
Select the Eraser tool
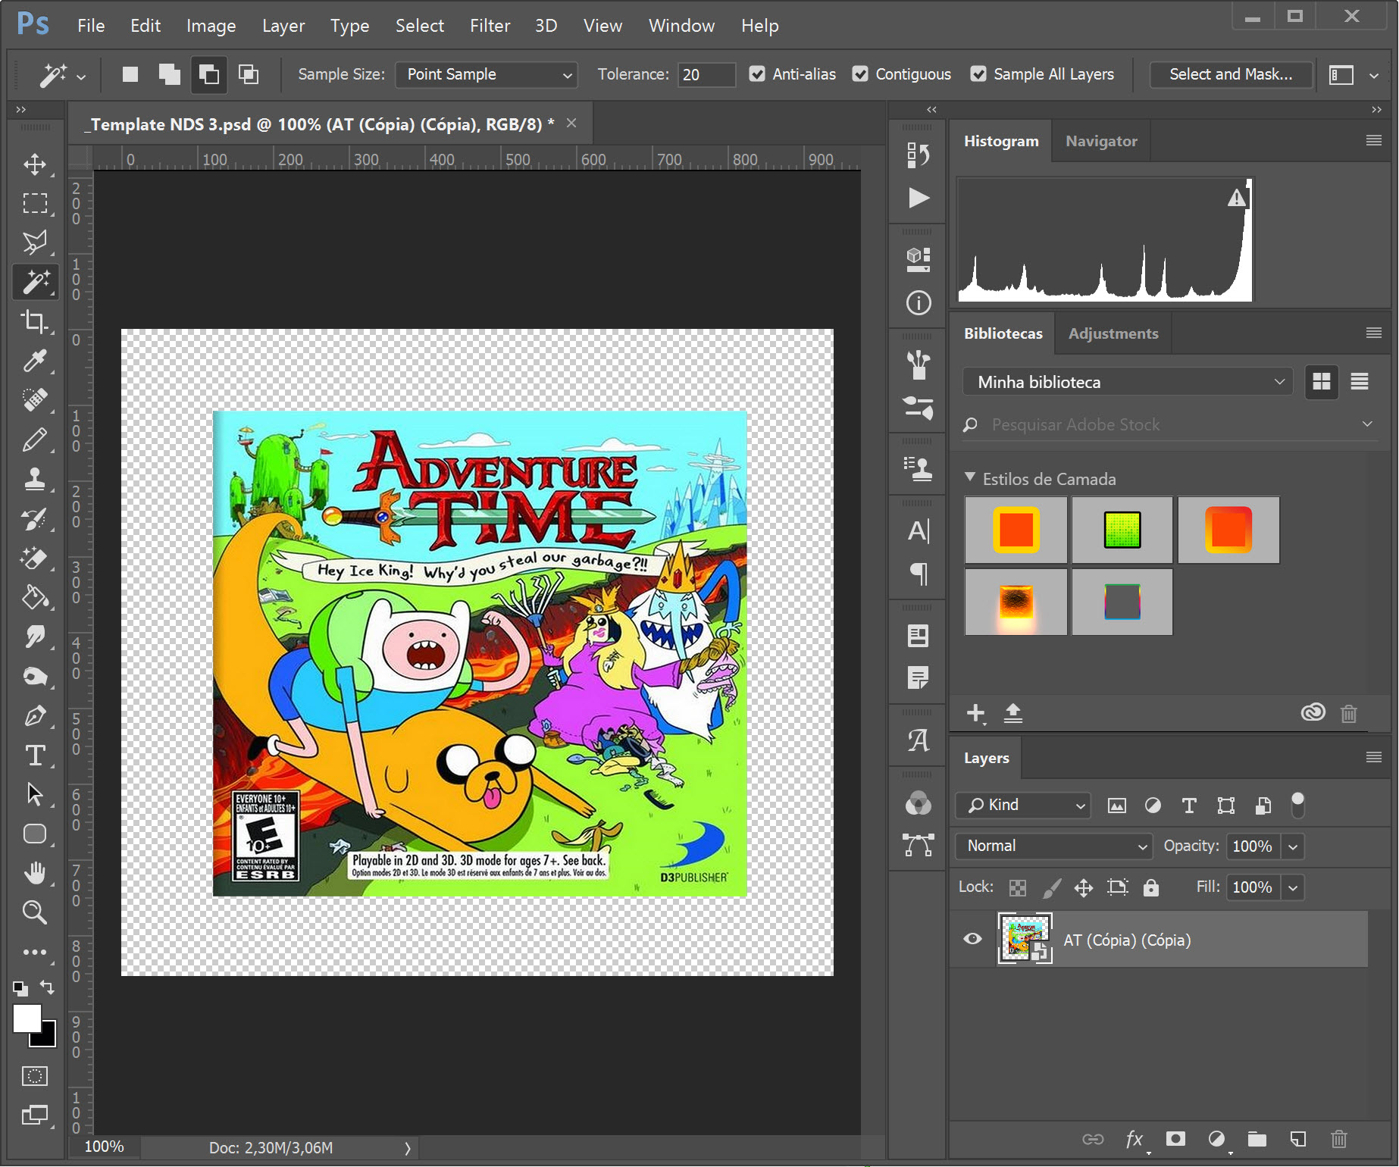(x=35, y=558)
